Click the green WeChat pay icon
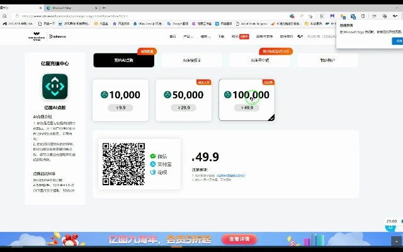Screen dimensions: 403x252 click(x=153, y=156)
